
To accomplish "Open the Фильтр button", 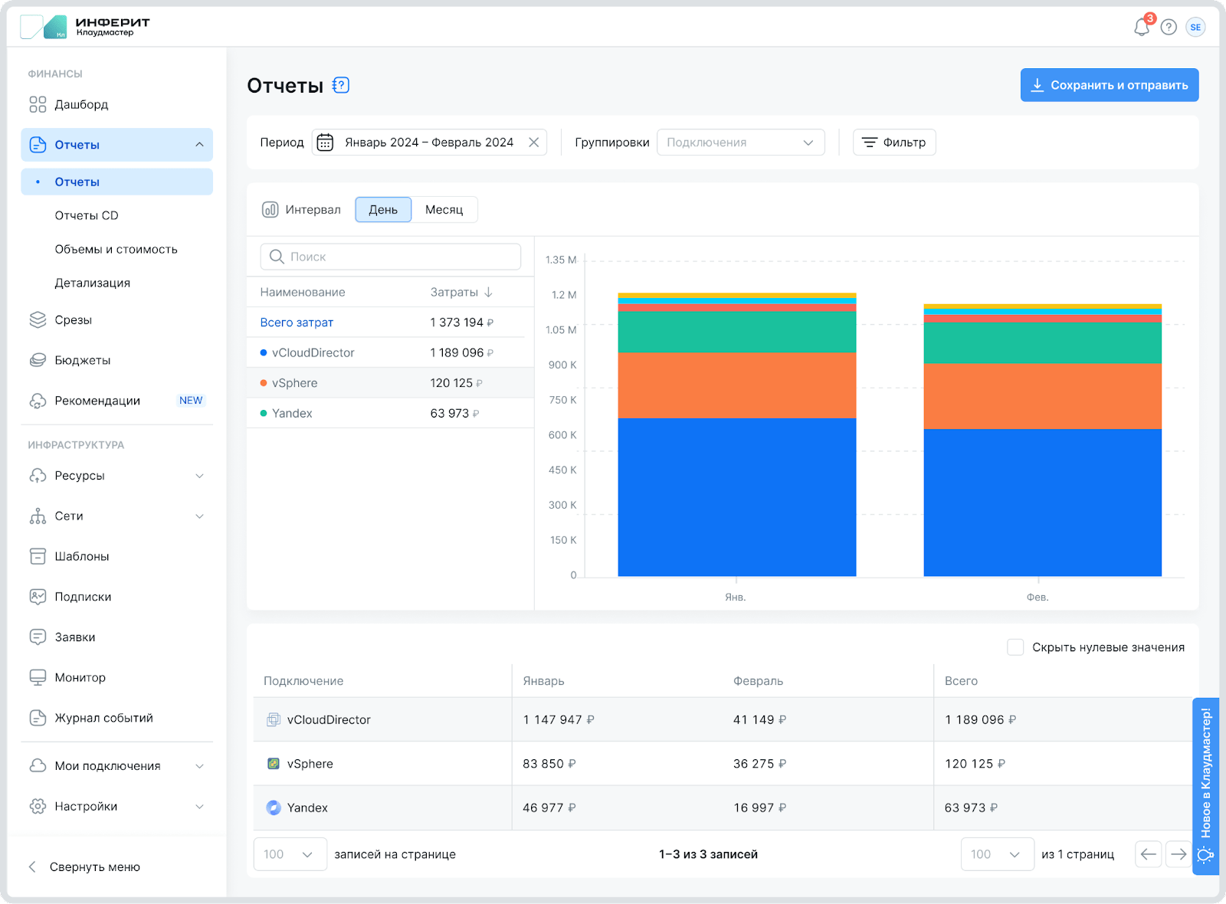I will coord(894,142).
